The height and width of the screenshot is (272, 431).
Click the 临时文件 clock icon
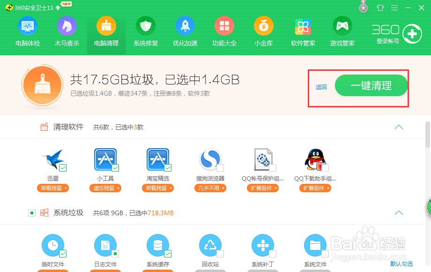click(x=53, y=245)
